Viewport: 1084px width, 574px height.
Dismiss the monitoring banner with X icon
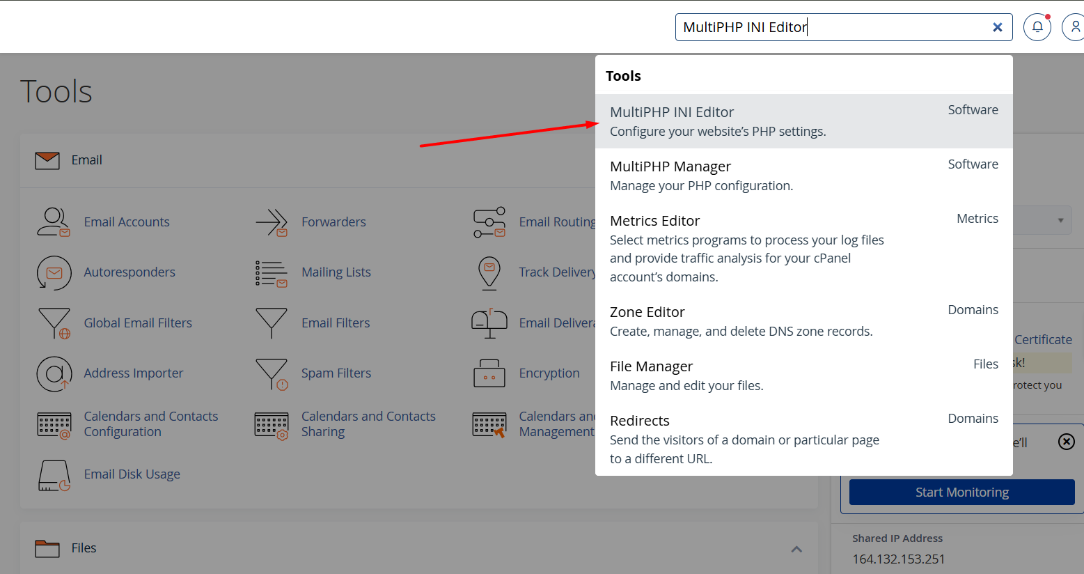pos(1066,442)
